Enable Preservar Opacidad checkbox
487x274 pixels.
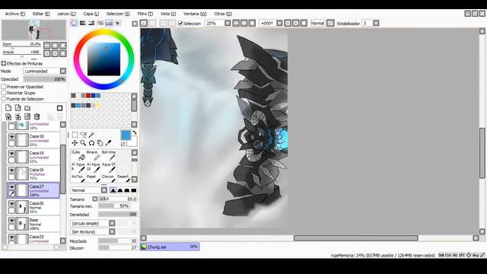click(x=4, y=87)
